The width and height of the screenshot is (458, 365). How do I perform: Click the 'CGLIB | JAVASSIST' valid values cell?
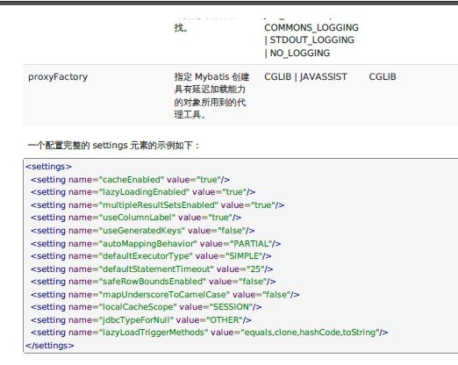(305, 76)
